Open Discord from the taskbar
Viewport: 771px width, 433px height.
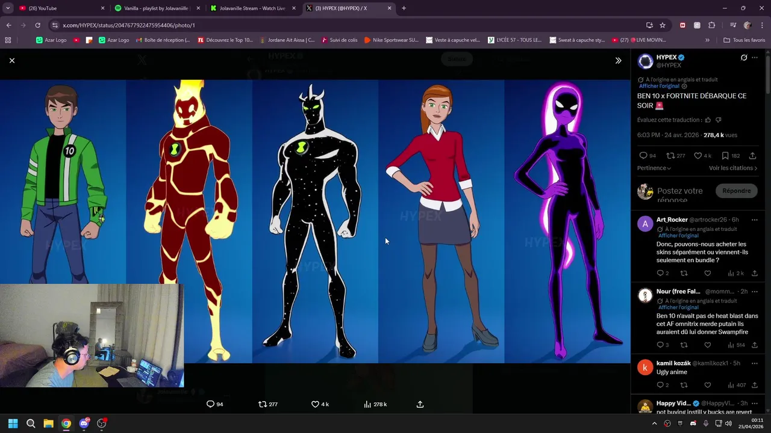[84, 423]
